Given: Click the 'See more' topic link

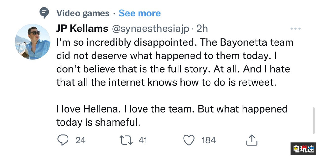Looking at the screenshot, I should pyautogui.click(x=139, y=13).
